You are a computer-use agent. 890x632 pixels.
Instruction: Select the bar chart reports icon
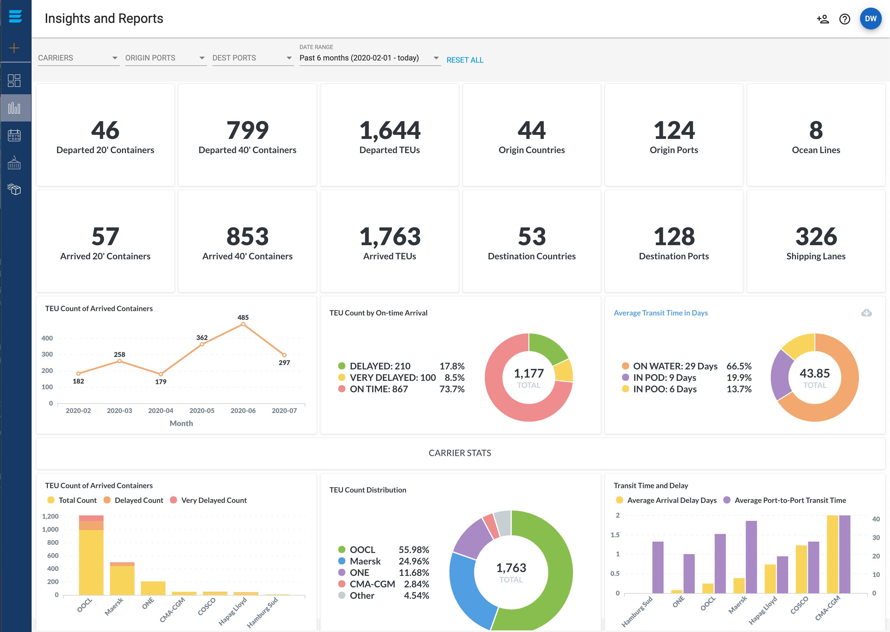14,108
